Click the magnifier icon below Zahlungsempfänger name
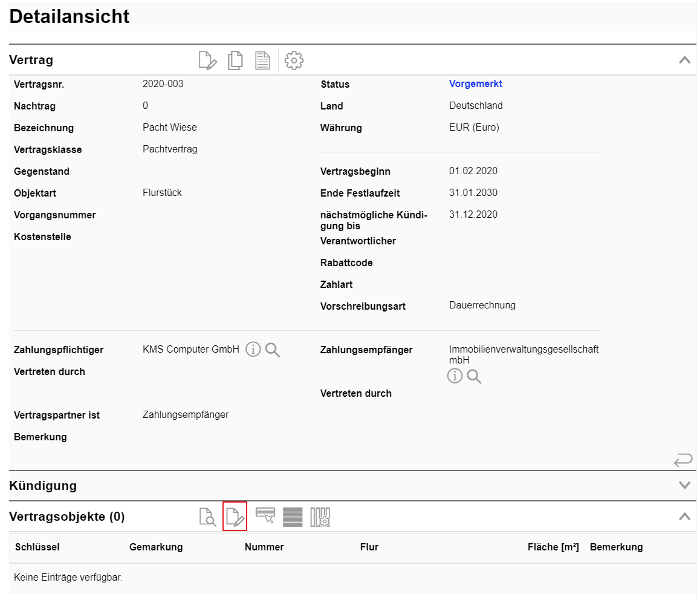Image resolution: width=697 pixels, height=600 pixels. point(475,376)
